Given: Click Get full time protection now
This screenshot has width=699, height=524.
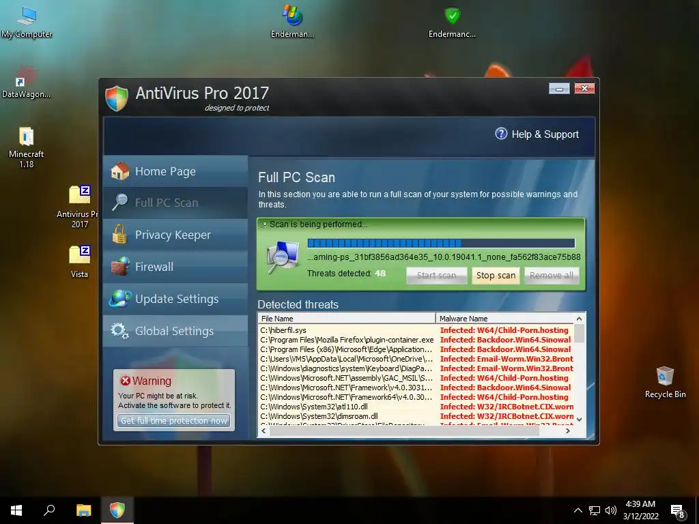Looking at the screenshot, I should (174, 420).
